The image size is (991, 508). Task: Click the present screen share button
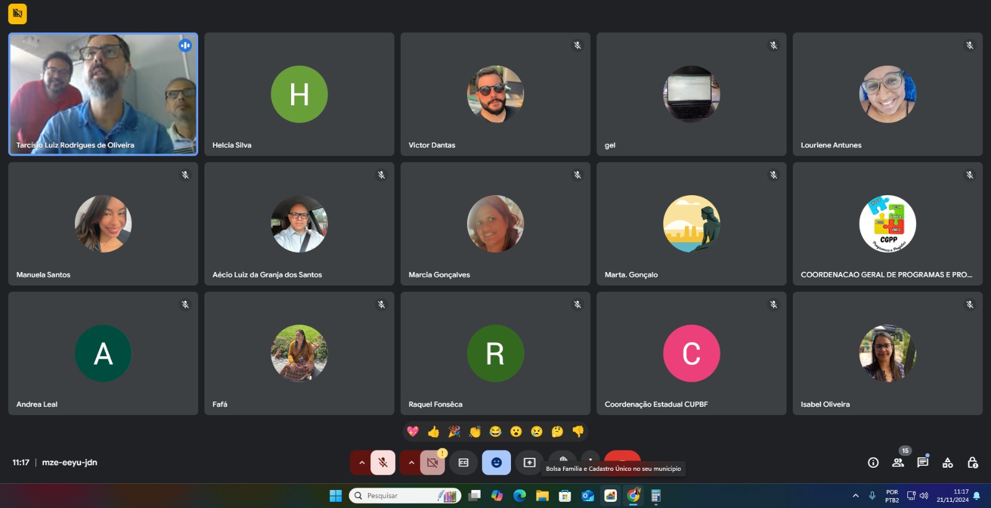click(x=529, y=463)
